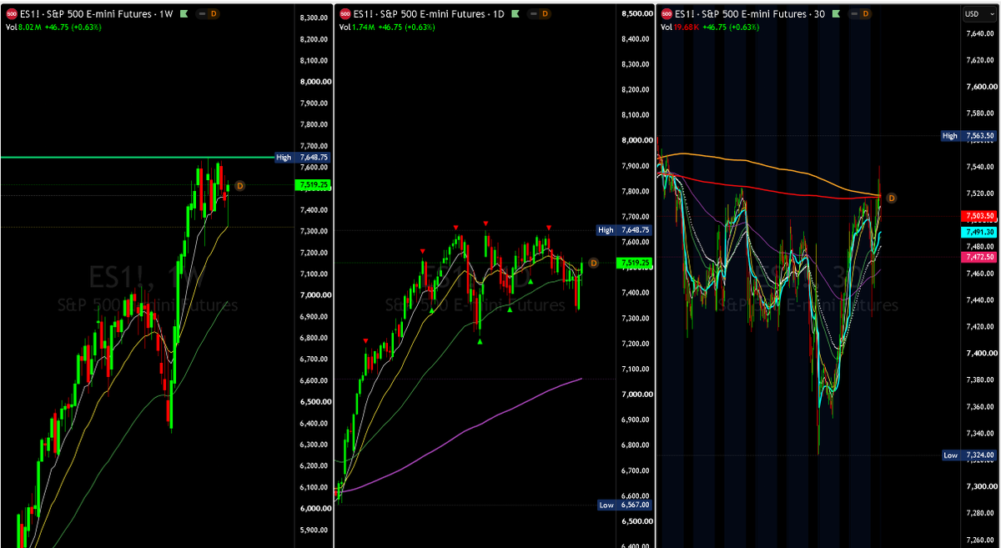Click the Vol 19.68K readout on the 30-minute chart
This screenshot has height=548, width=1001.
[679, 27]
